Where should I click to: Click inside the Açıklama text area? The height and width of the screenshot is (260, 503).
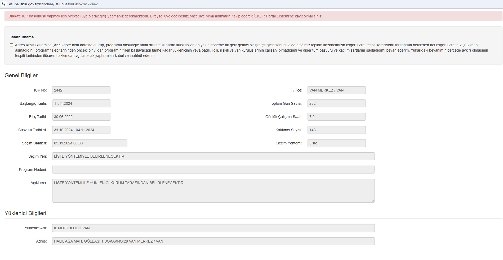click(213, 191)
